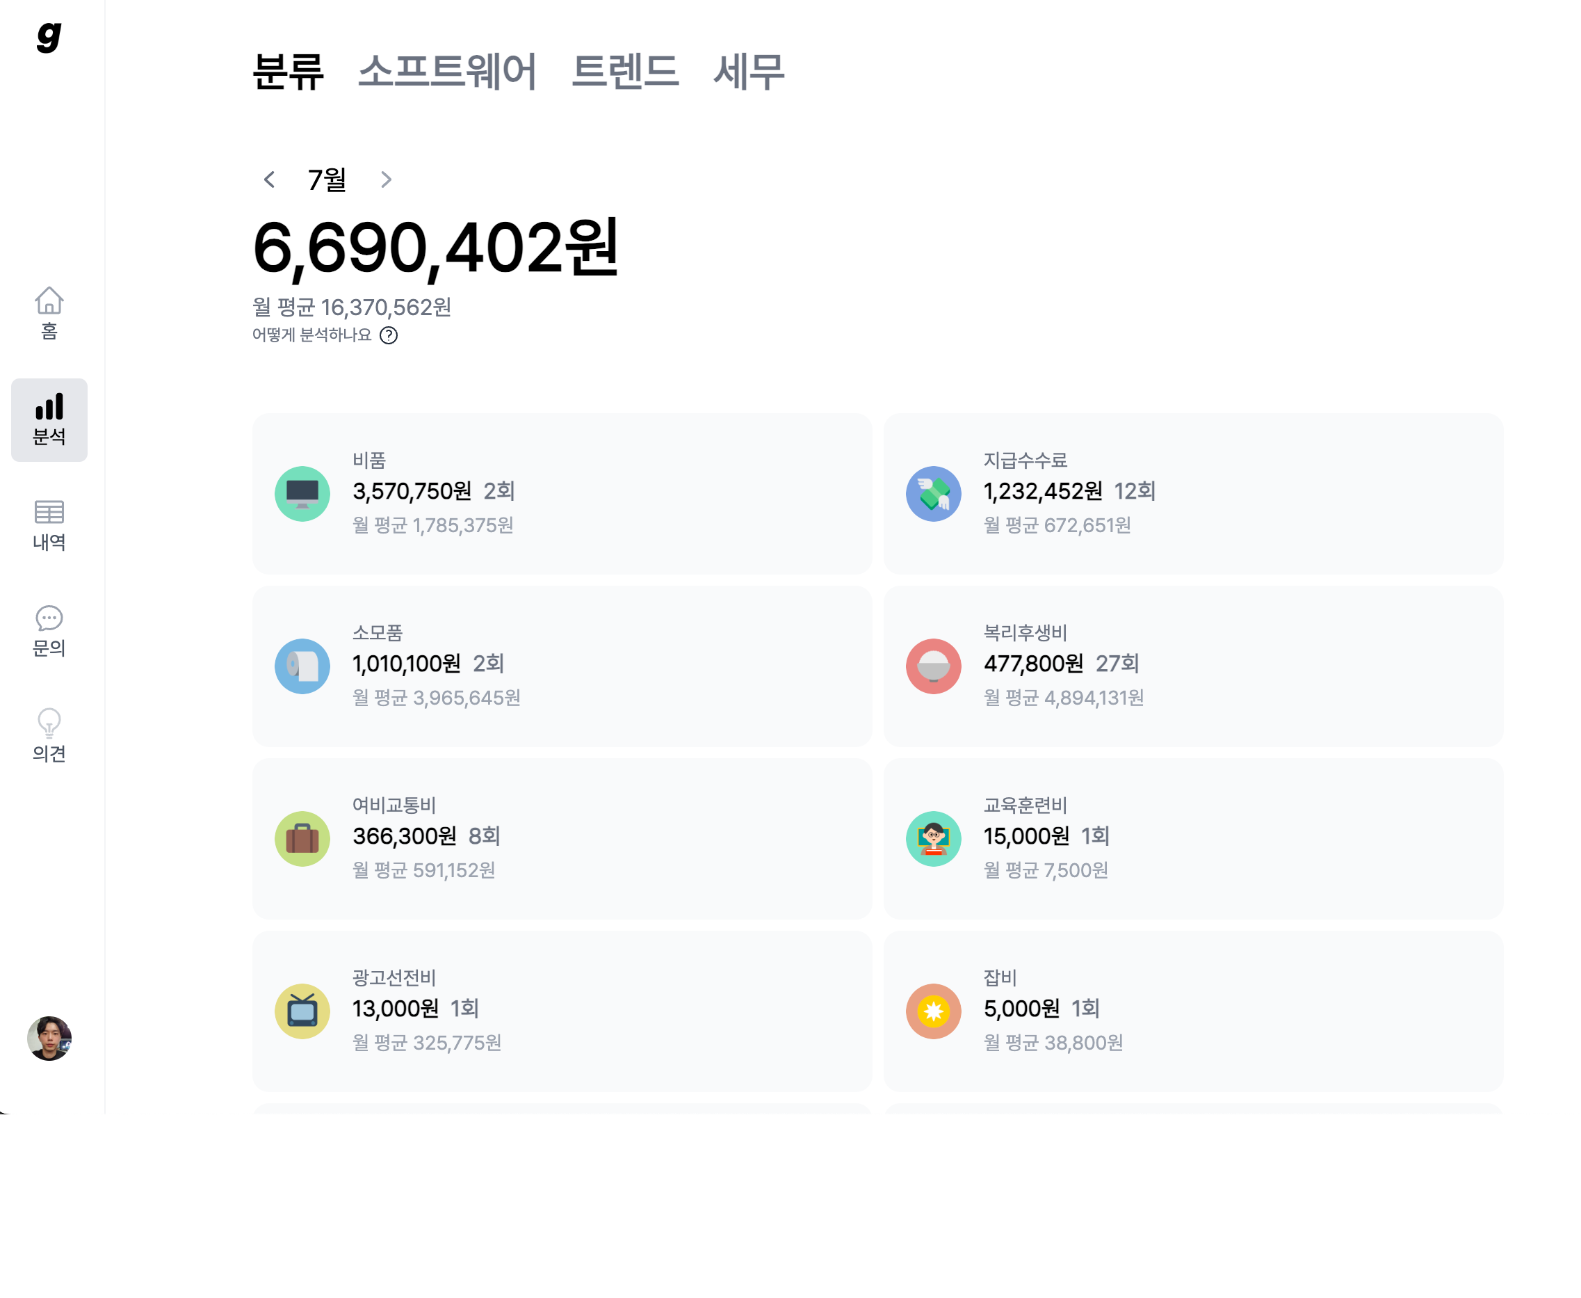Click the toilet paper icon on 소모품 card
This screenshot has height=1298, width=1581.
point(302,666)
